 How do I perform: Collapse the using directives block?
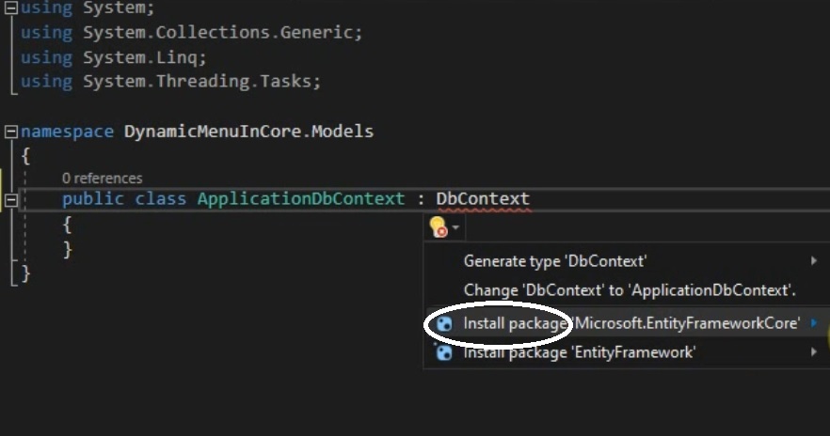tap(10, 8)
